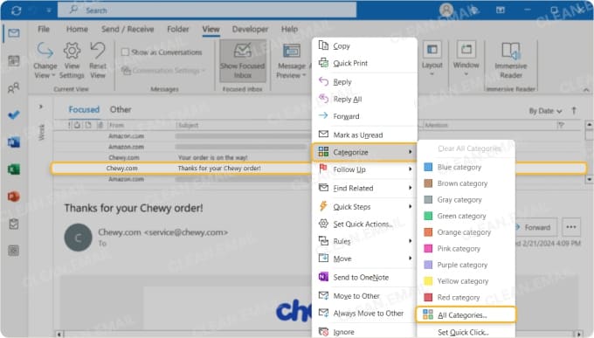Apply the Purple category
594x338 pixels.
466,265
